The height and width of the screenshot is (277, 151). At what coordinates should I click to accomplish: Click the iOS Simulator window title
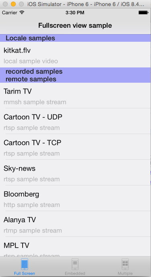(x=86, y=4)
